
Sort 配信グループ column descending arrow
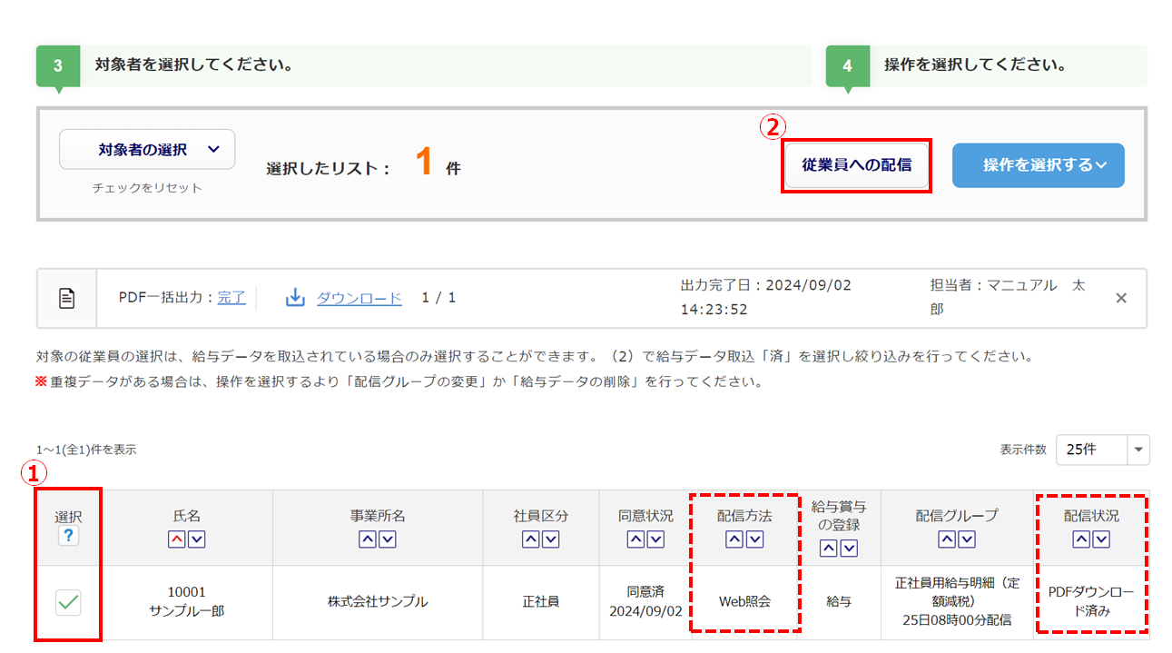967,539
